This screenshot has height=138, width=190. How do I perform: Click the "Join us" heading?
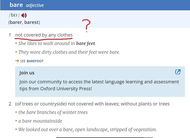click(27, 73)
